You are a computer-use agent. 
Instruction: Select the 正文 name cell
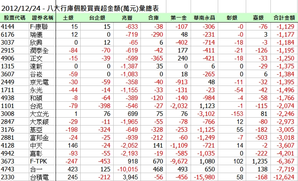tap(36, 58)
